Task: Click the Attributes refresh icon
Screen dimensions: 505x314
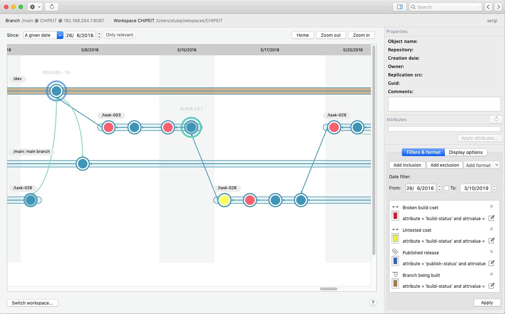Action: point(496,119)
